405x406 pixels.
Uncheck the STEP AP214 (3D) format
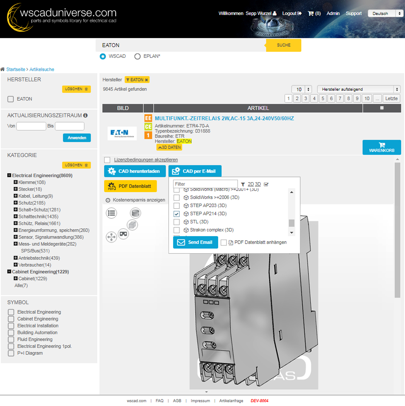coord(177,214)
